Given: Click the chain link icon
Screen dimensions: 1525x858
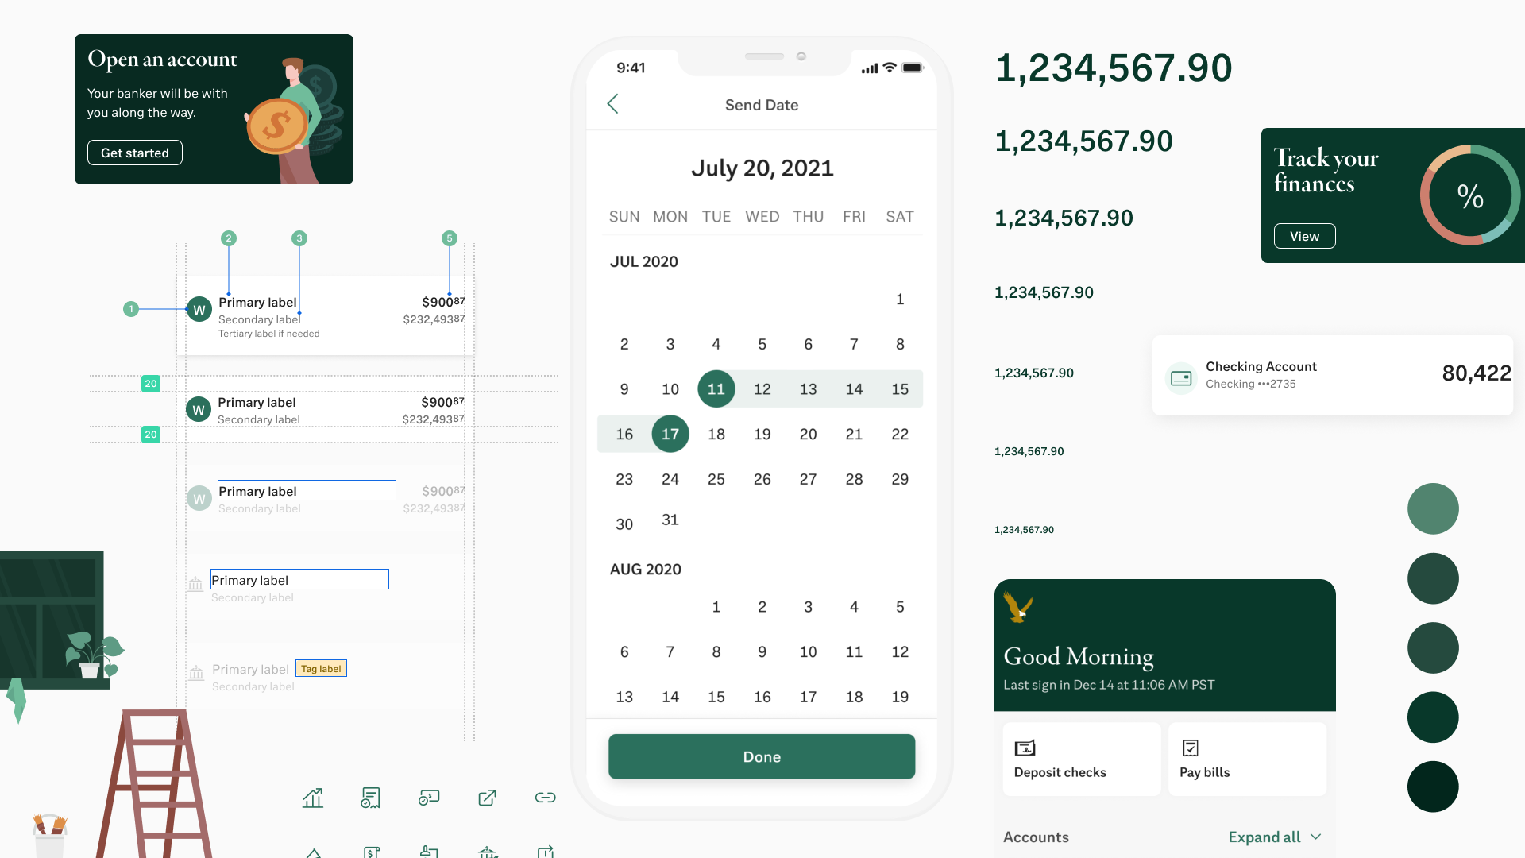Looking at the screenshot, I should 545,798.
